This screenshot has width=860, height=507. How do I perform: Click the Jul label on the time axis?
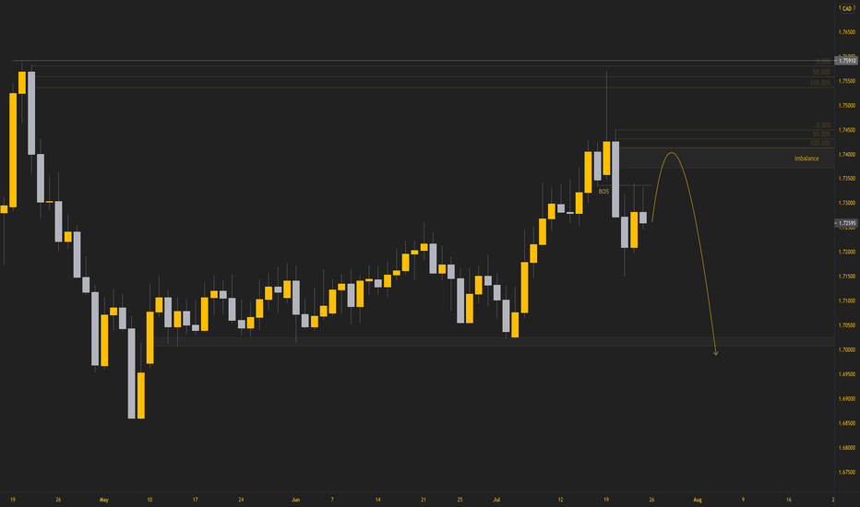[x=496, y=500]
